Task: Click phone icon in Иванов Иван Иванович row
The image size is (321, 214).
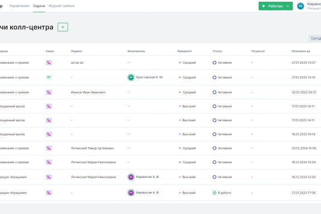Action: pyautogui.click(x=49, y=92)
